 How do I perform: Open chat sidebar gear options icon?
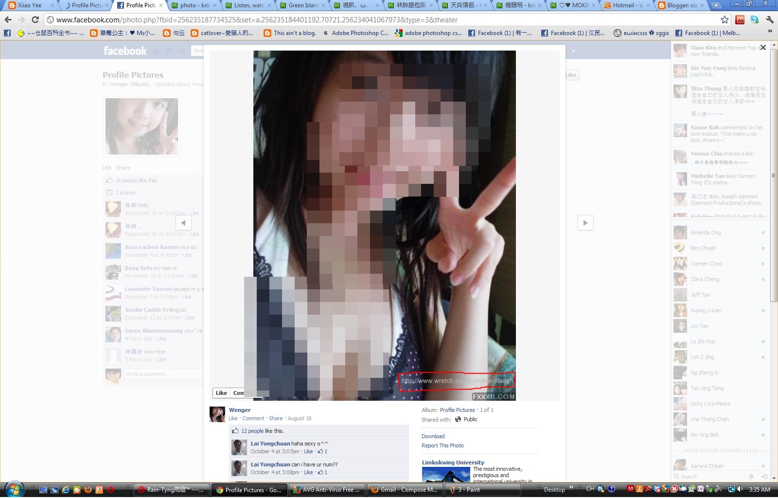(x=752, y=477)
